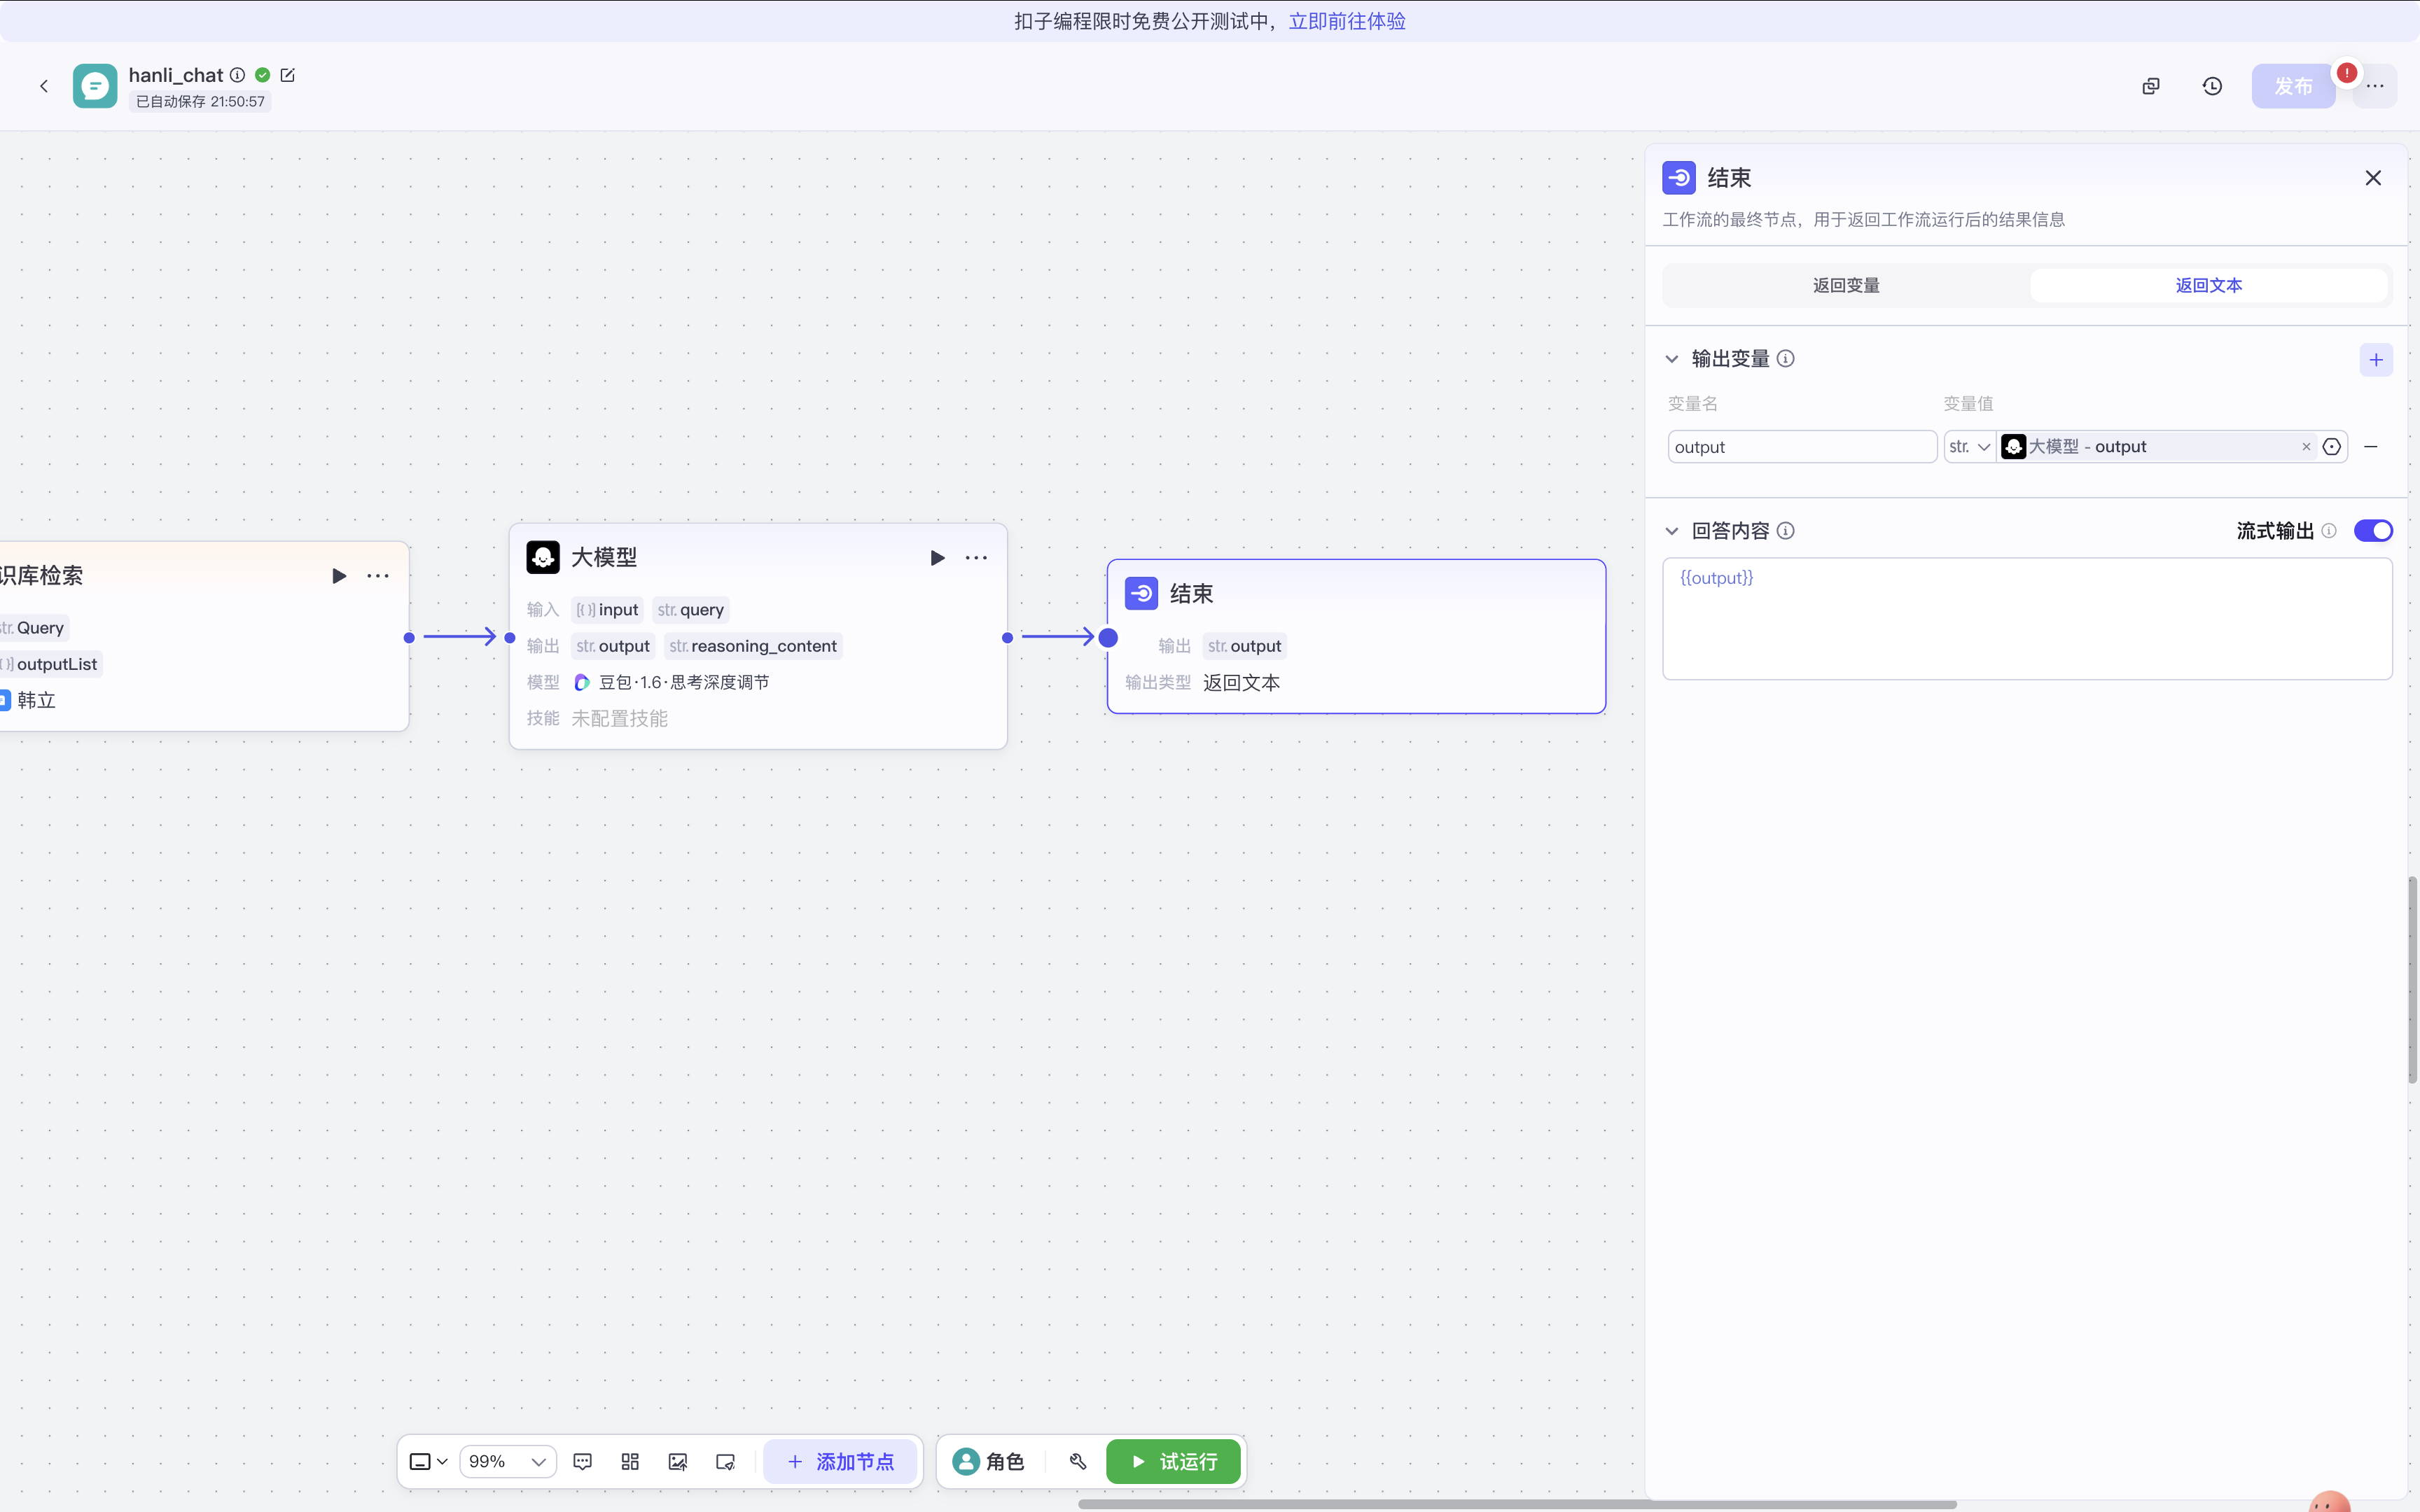Click the green 试运行 button
The image size is (2420, 1512).
1173,1462
